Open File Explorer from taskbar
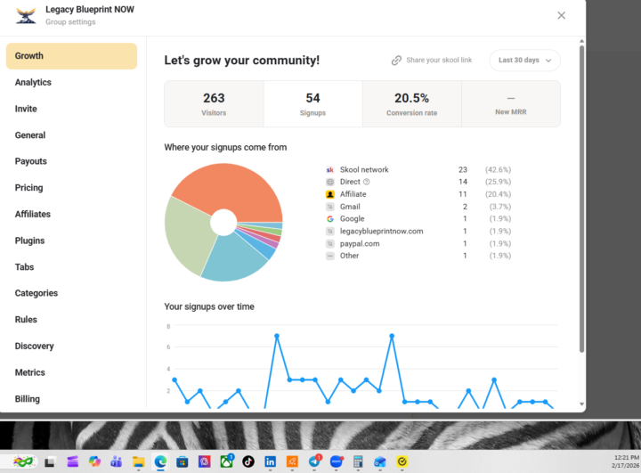641x473 pixels. [x=138, y=462]
